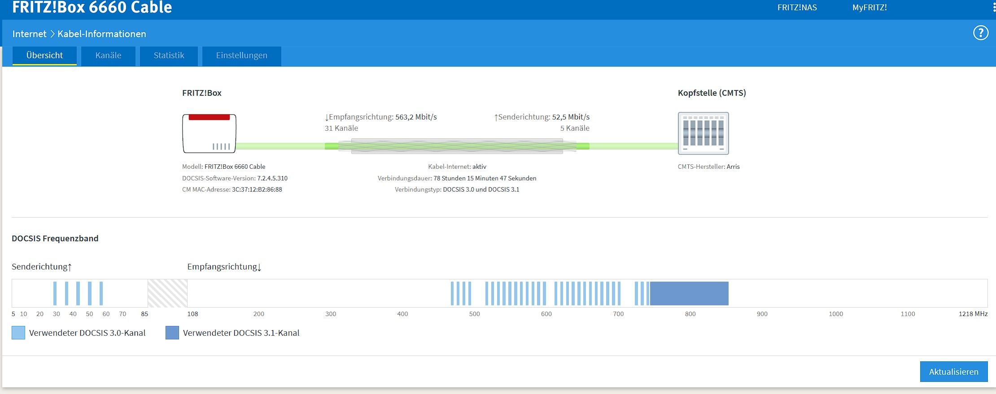Click the Kopfstelle CMTS server image
Viewport: 996px width, 394px height.
point(703,133)
